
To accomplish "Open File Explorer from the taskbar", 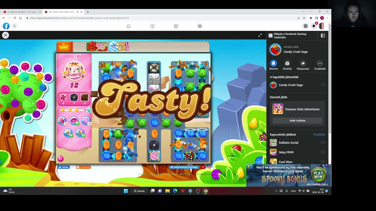I will [x=167, y=191].
